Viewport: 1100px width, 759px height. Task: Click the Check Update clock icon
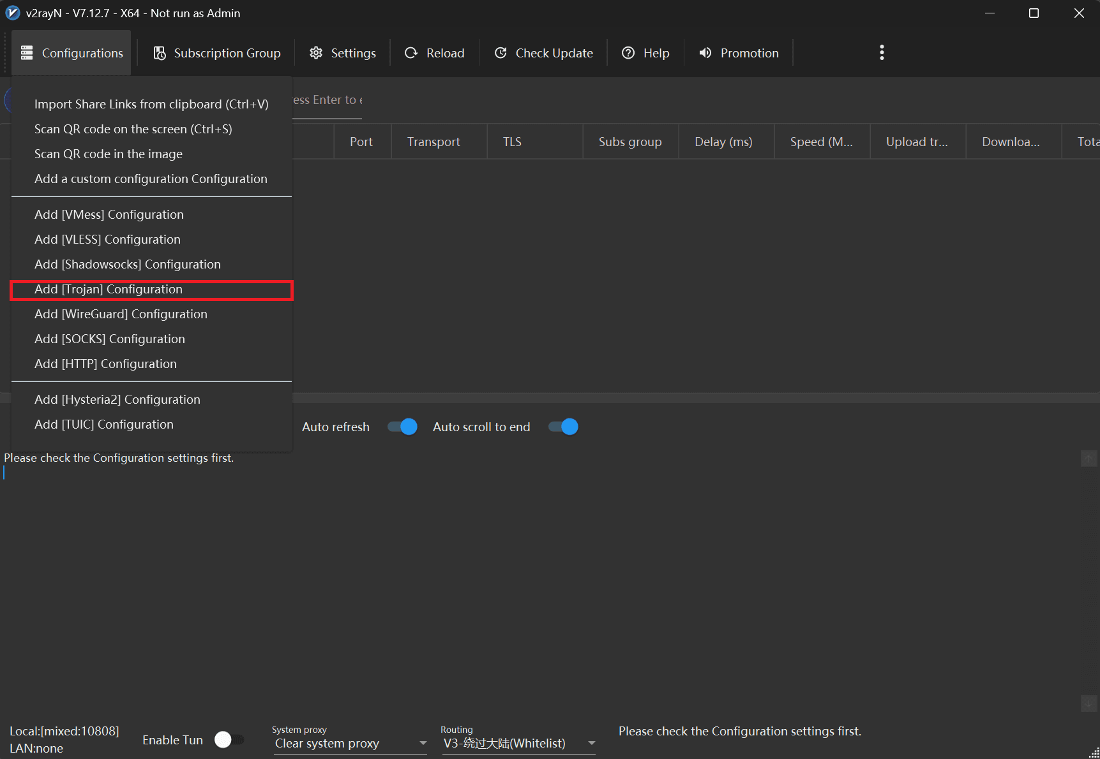coord(501,52)
